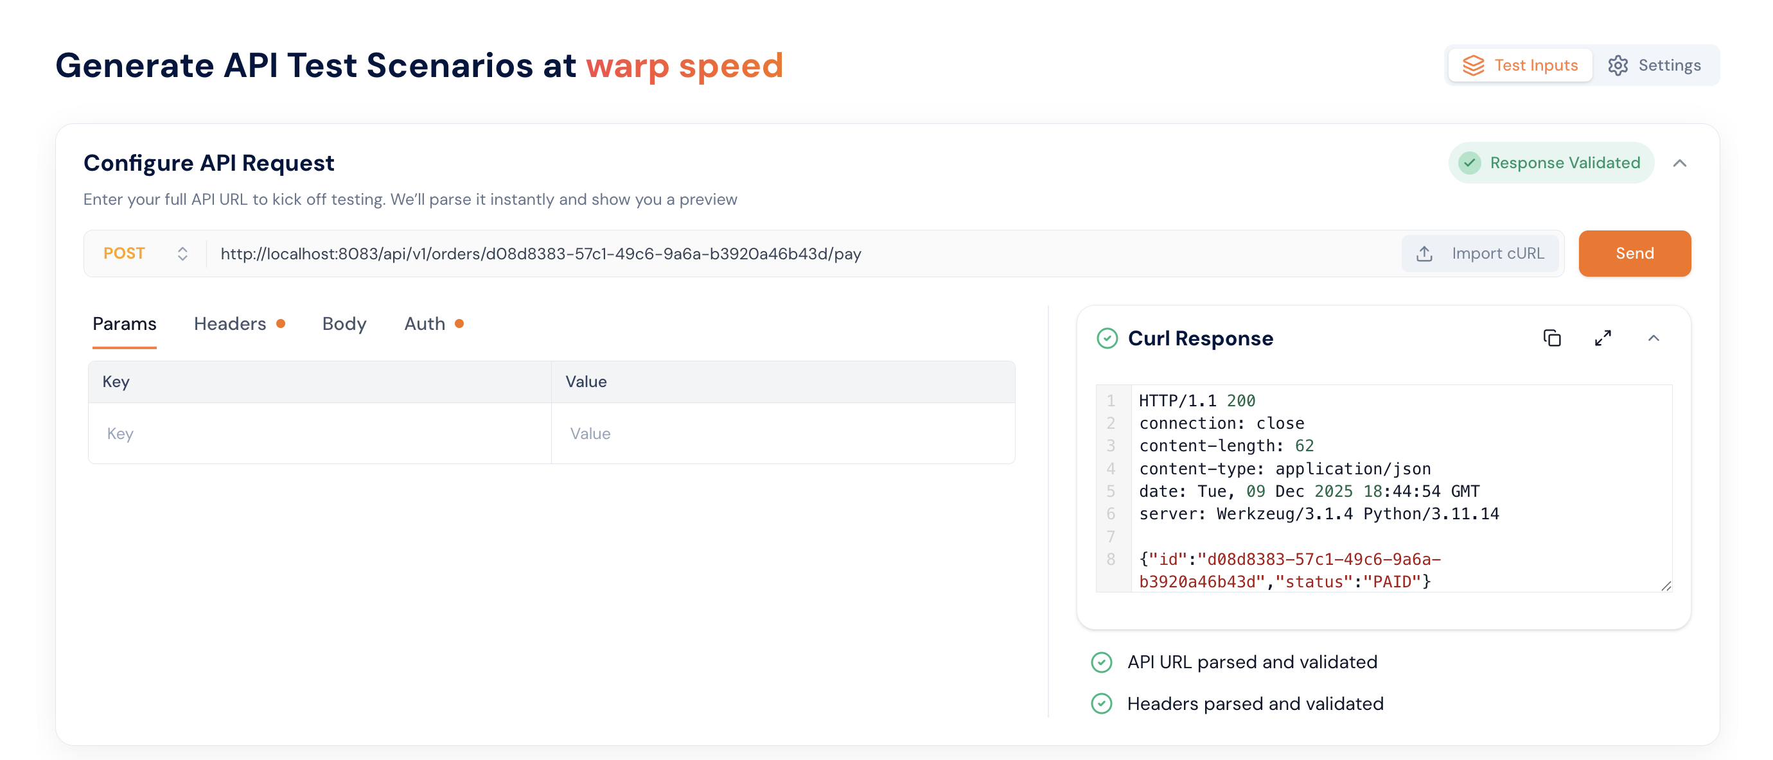Click the checkmark next to API URL validated

click(1102, 662)
